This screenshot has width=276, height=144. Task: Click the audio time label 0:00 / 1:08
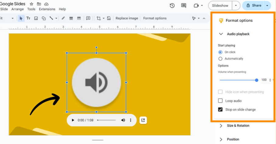pos(85,120)
